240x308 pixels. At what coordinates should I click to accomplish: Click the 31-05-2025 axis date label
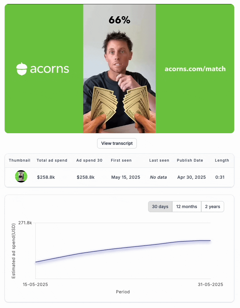(210, 284)
